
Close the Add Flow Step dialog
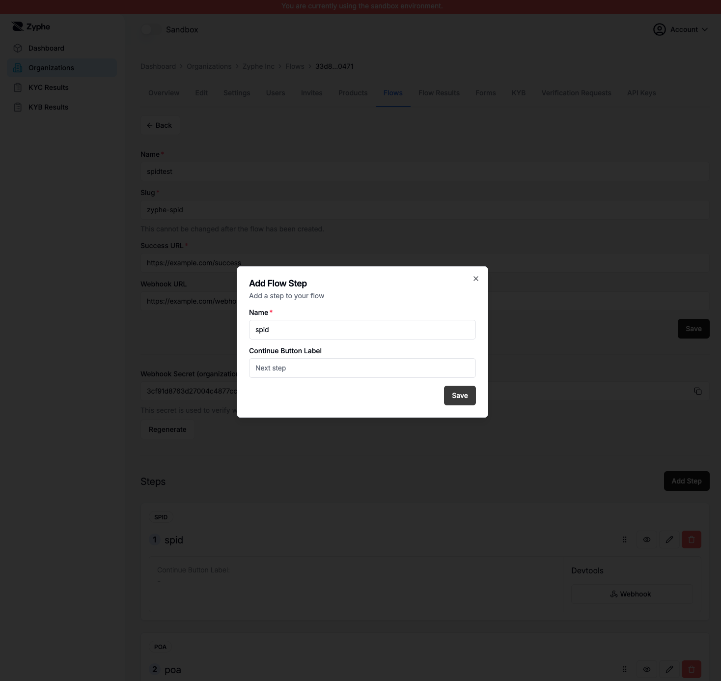tap(475, 279)
